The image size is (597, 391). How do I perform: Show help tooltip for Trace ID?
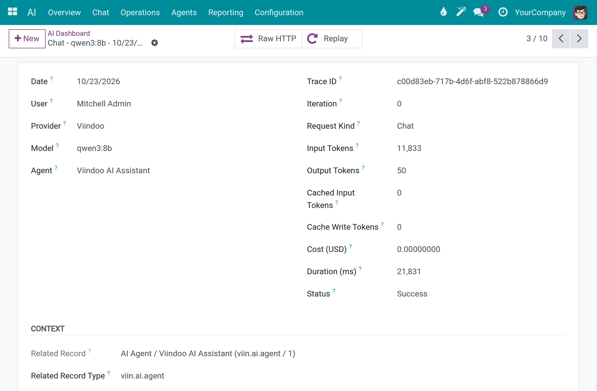point(340,78)
